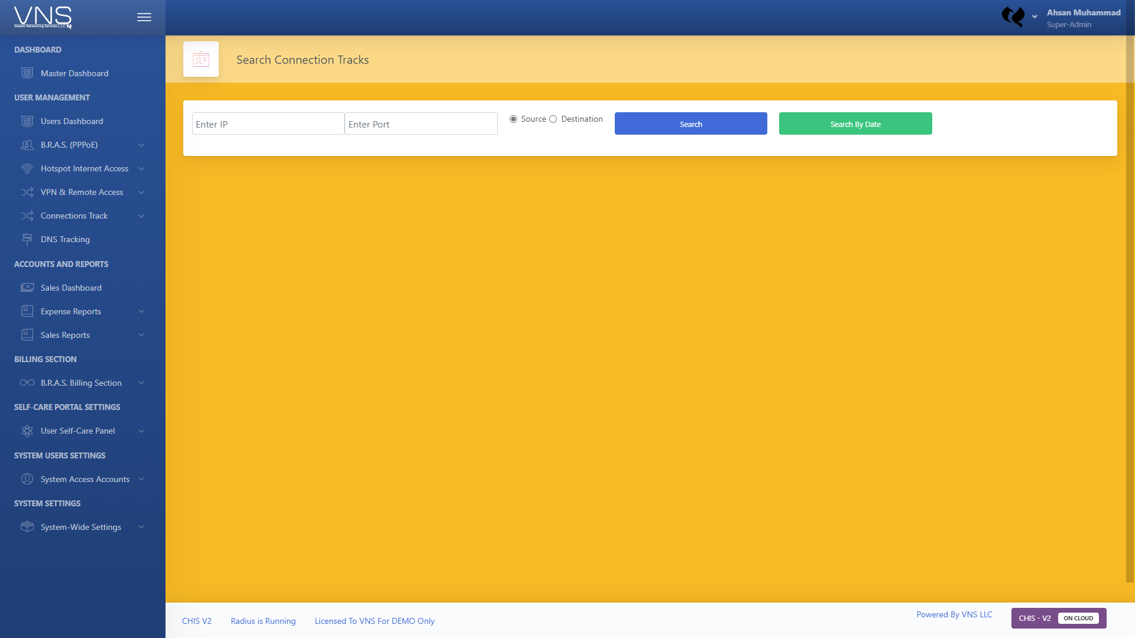Image resolution: width=1135 pixels, height=638 pixels.
Task: Open the profile dropdown next to the avatar
Action: pyautogui.click(x=1034, y=17)
